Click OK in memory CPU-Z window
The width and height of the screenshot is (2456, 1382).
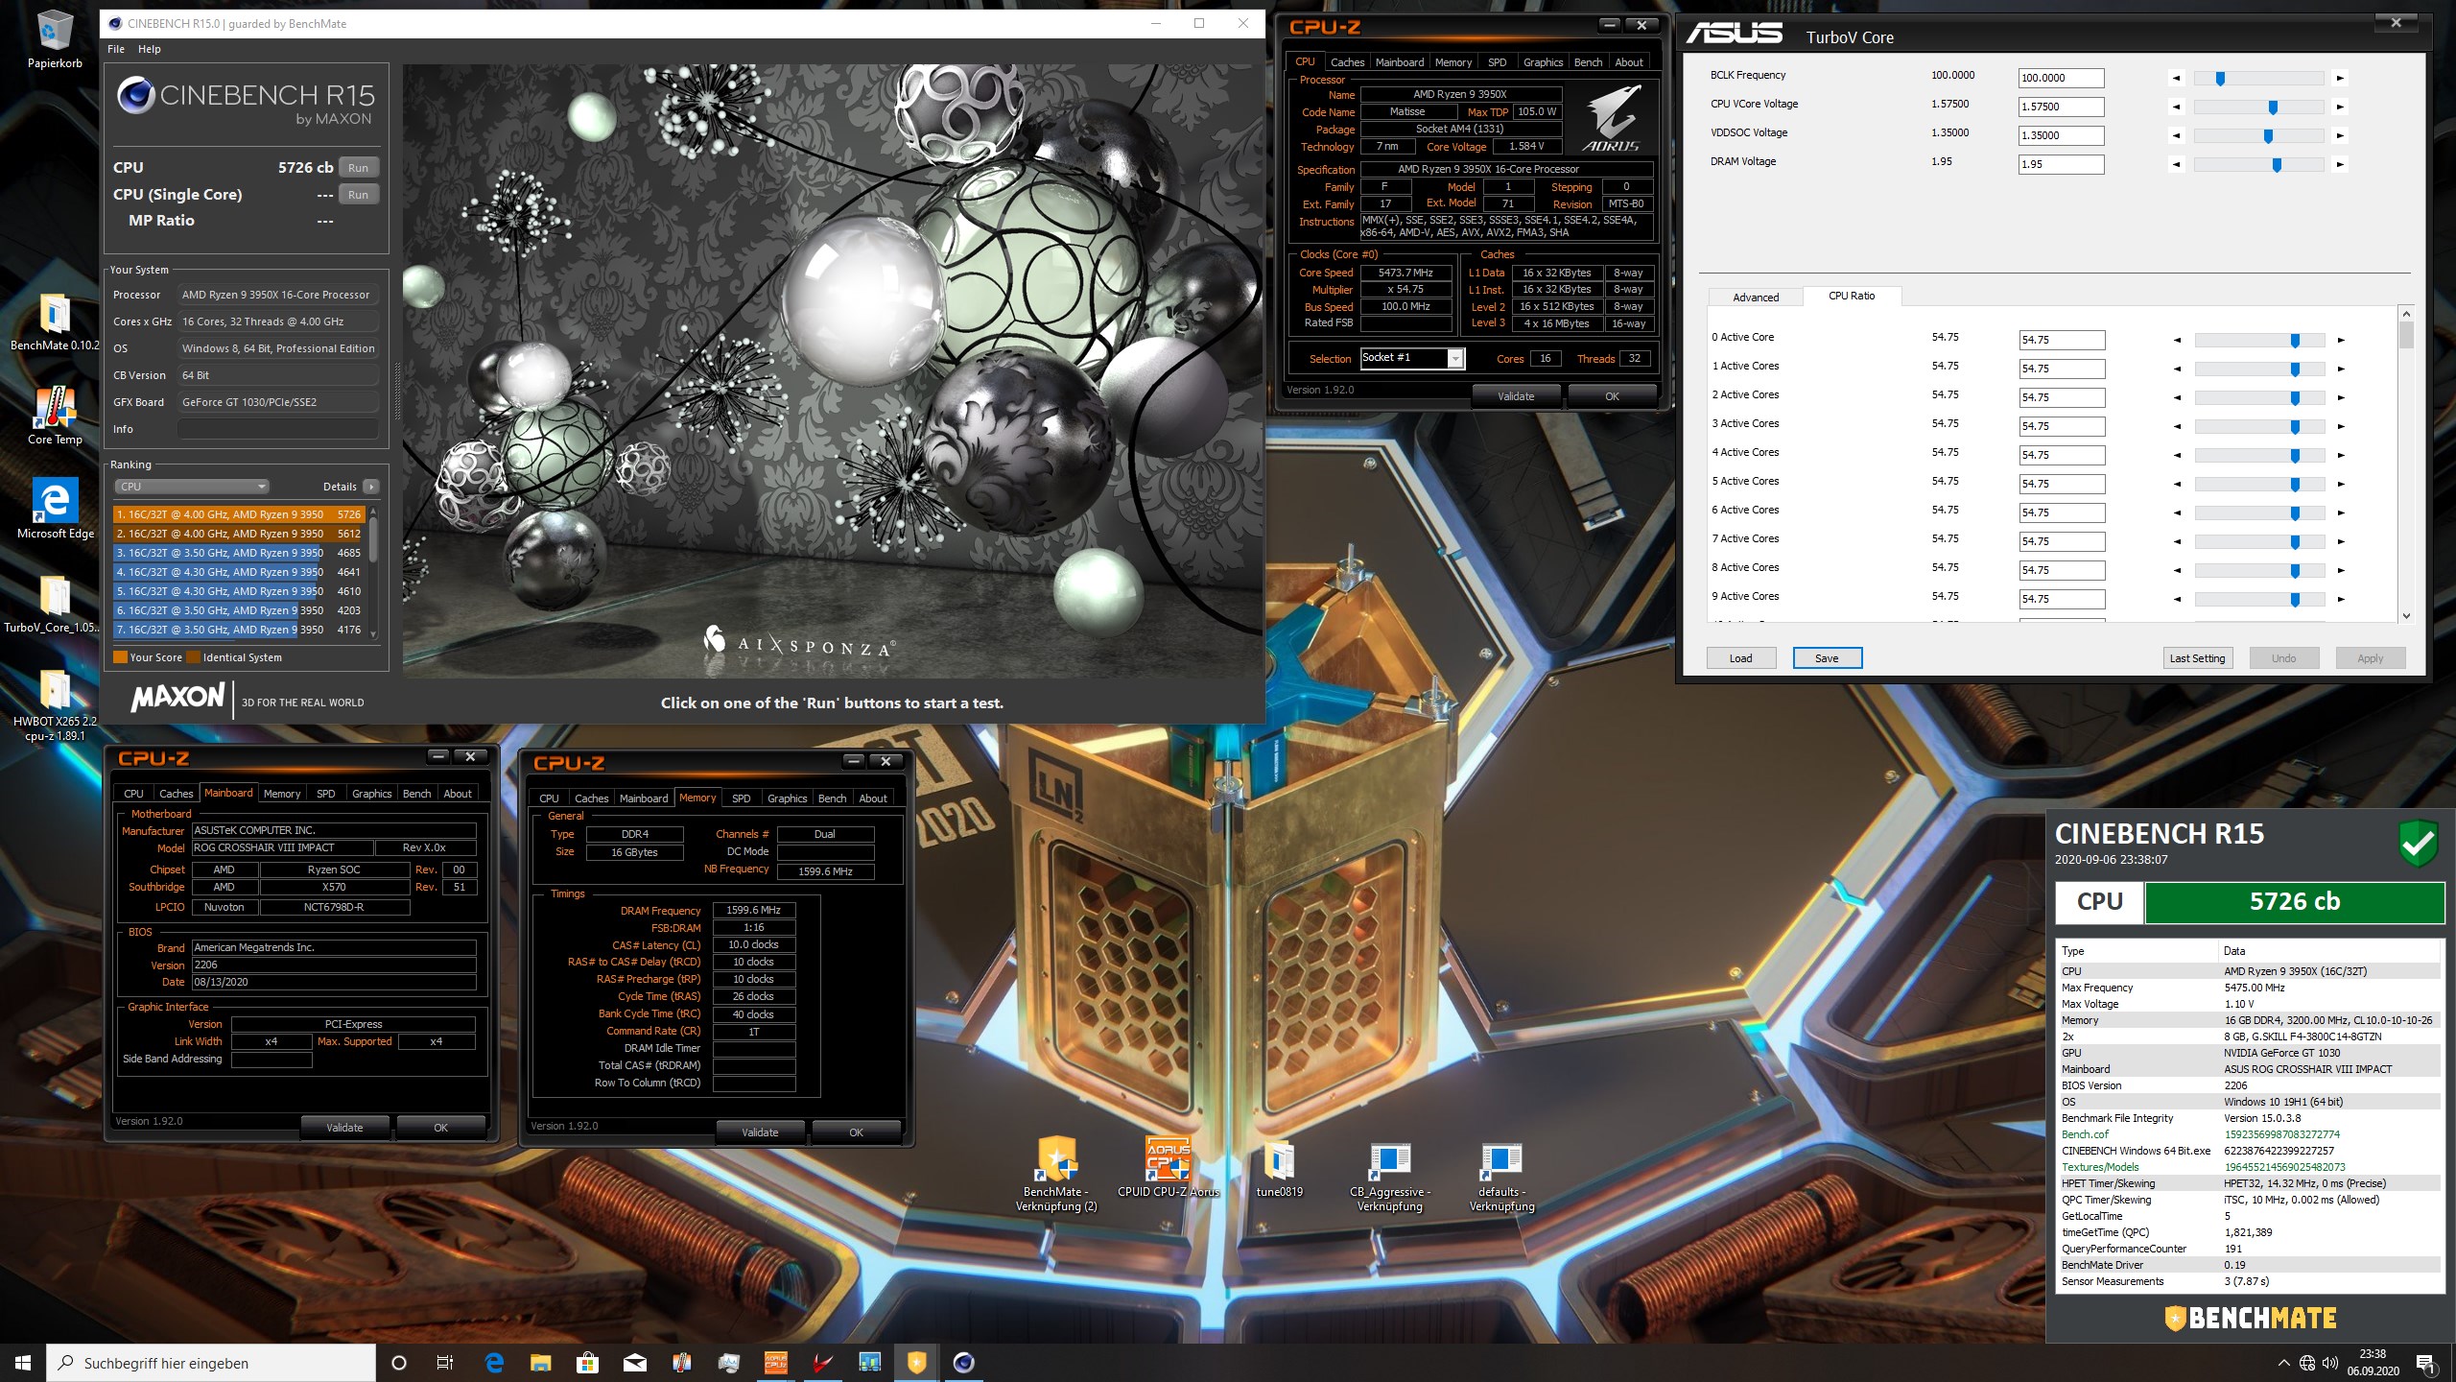click(x=856, y=1132)
